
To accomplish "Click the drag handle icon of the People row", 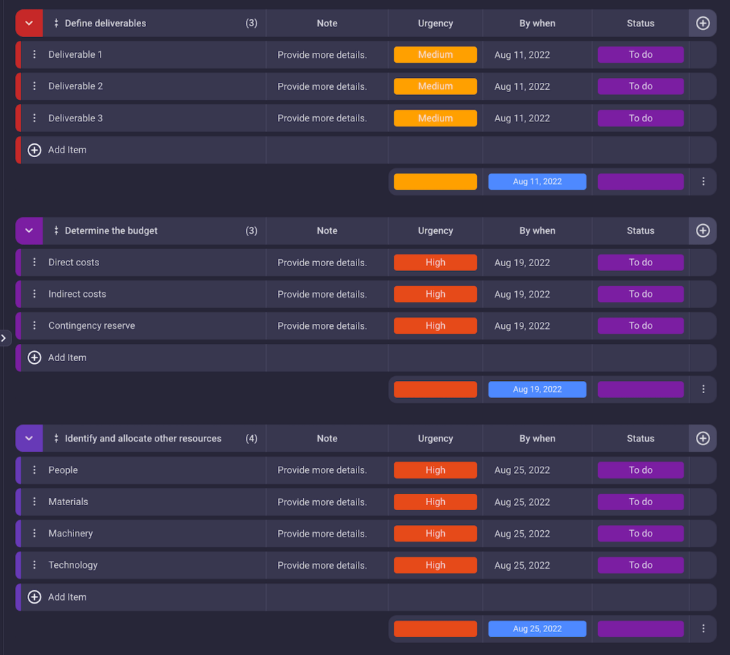I will tap(34, 469).
